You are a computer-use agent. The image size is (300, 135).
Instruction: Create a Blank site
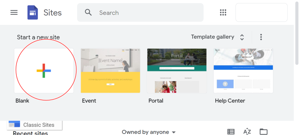tap(44, 71)
